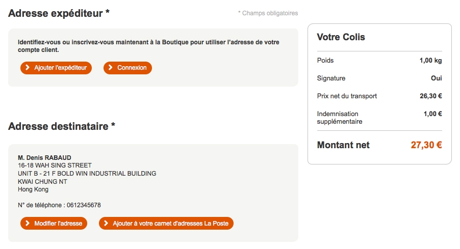
Task: Click the arrow icon on Modifier l'adresse
Action: pos(28,224)
